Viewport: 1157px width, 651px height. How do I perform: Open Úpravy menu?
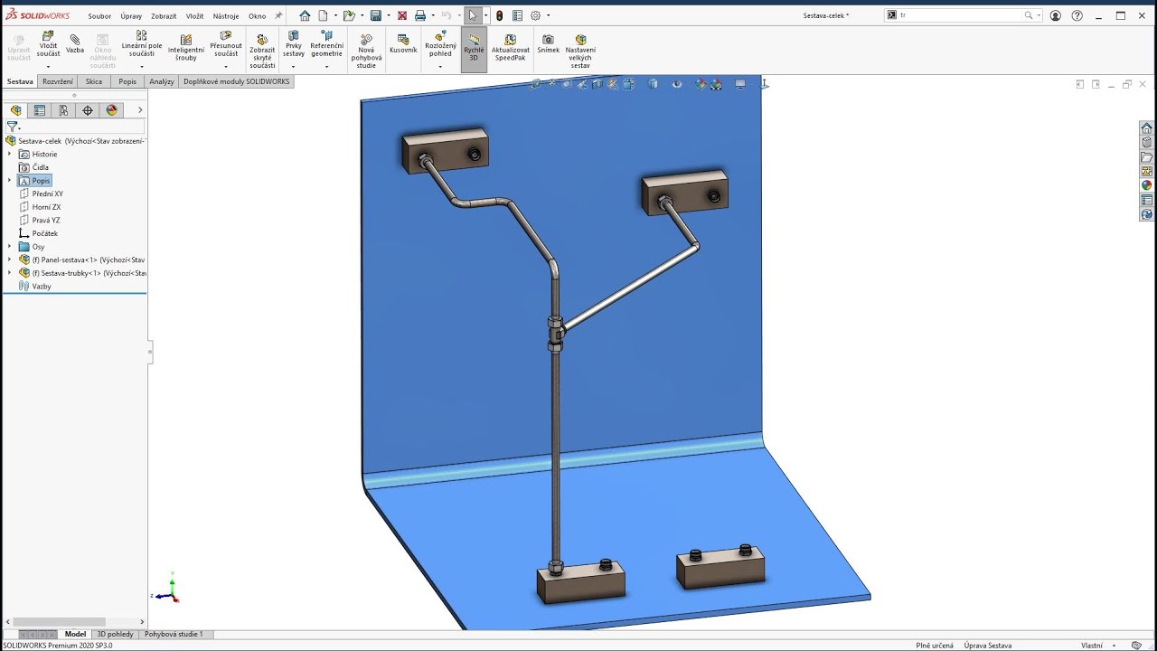coord(131,16)
